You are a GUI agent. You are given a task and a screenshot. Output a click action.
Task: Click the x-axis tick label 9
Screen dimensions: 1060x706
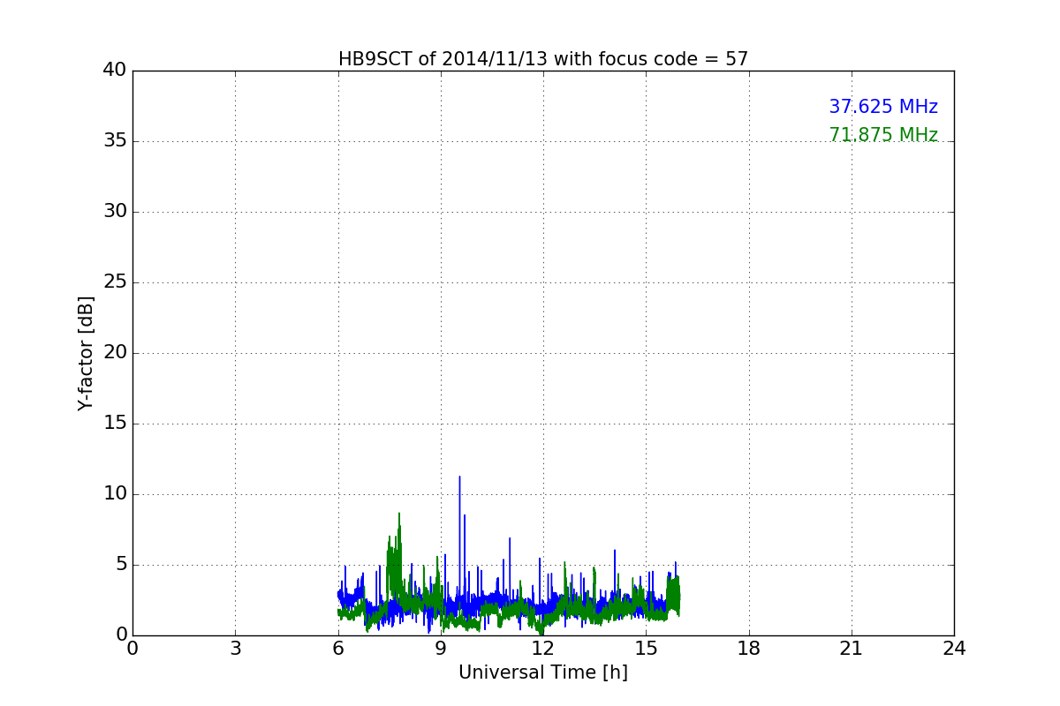441,649
